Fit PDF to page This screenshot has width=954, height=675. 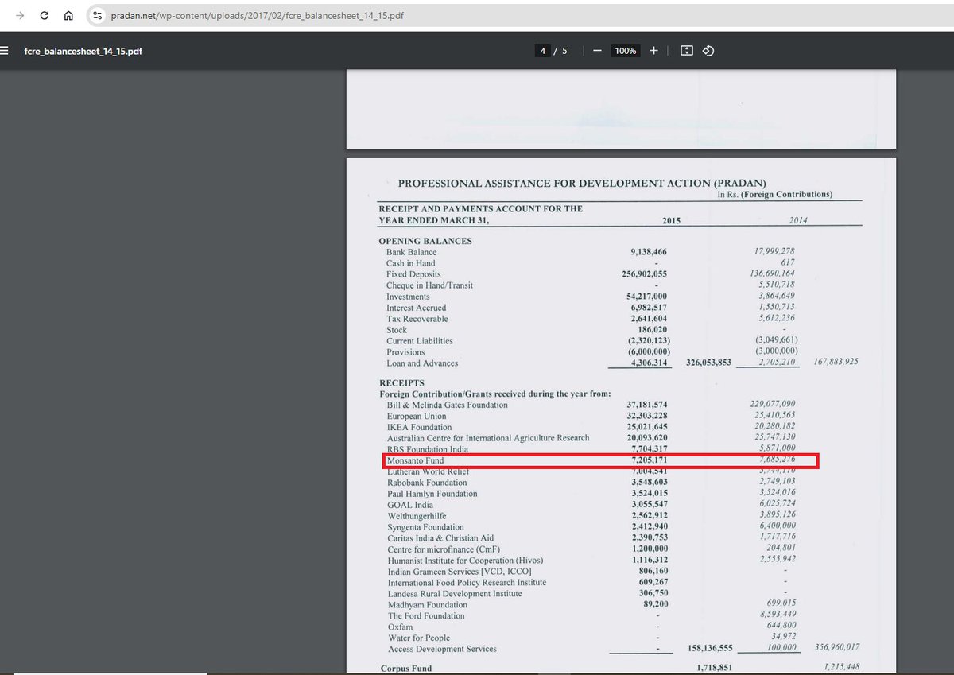pos(687,51)
